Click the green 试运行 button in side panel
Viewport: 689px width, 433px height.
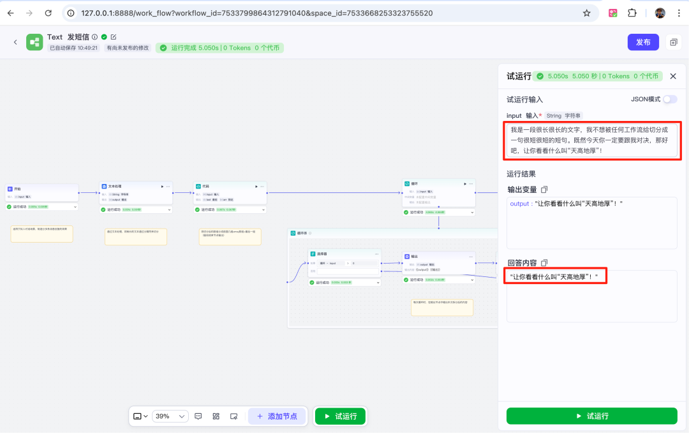coord(591,416)
